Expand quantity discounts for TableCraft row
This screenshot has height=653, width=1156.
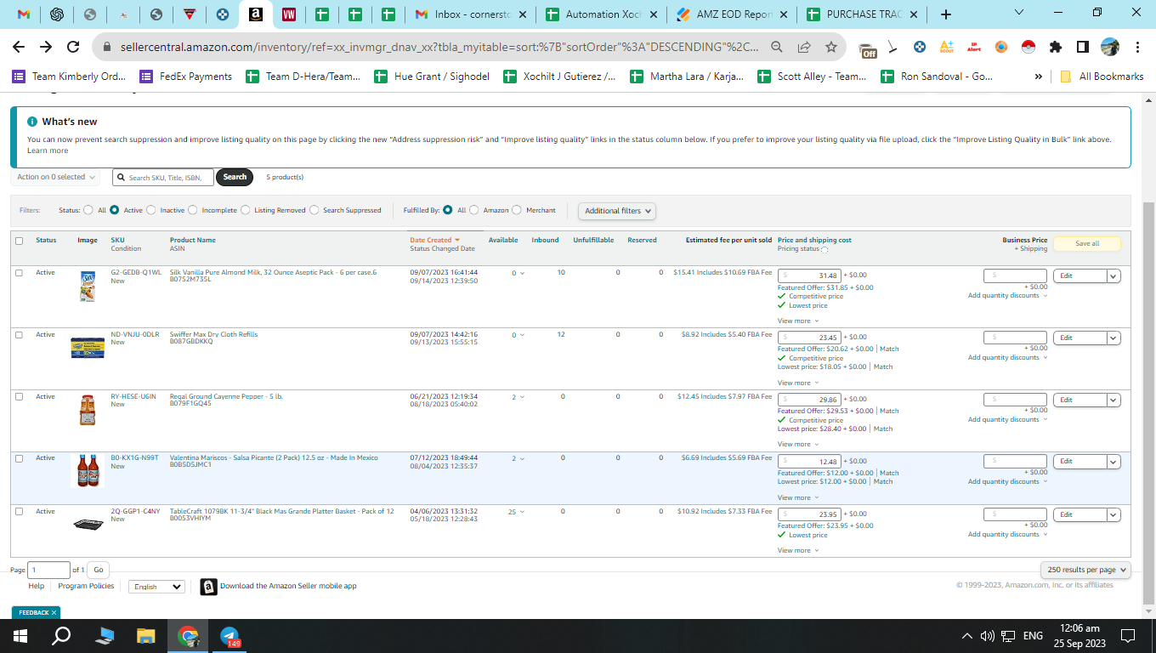point(1007,535)
